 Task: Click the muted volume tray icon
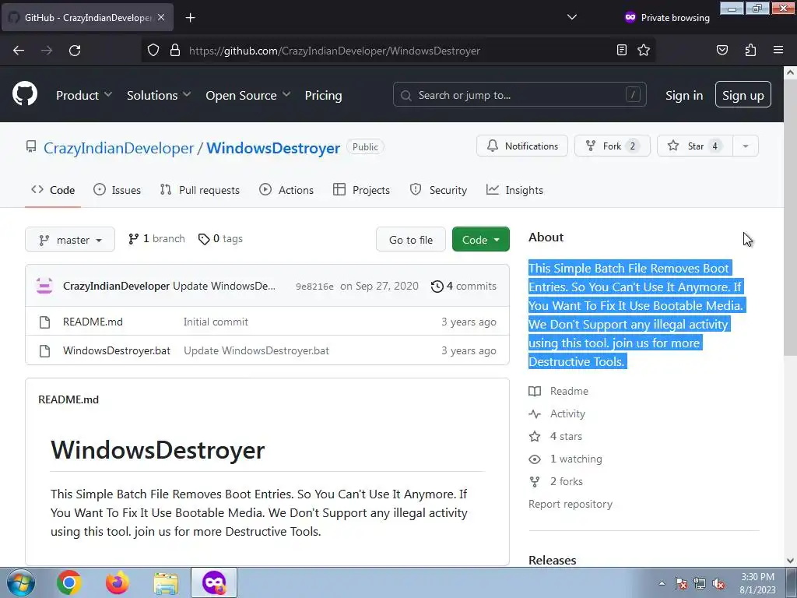pos(718,584)
